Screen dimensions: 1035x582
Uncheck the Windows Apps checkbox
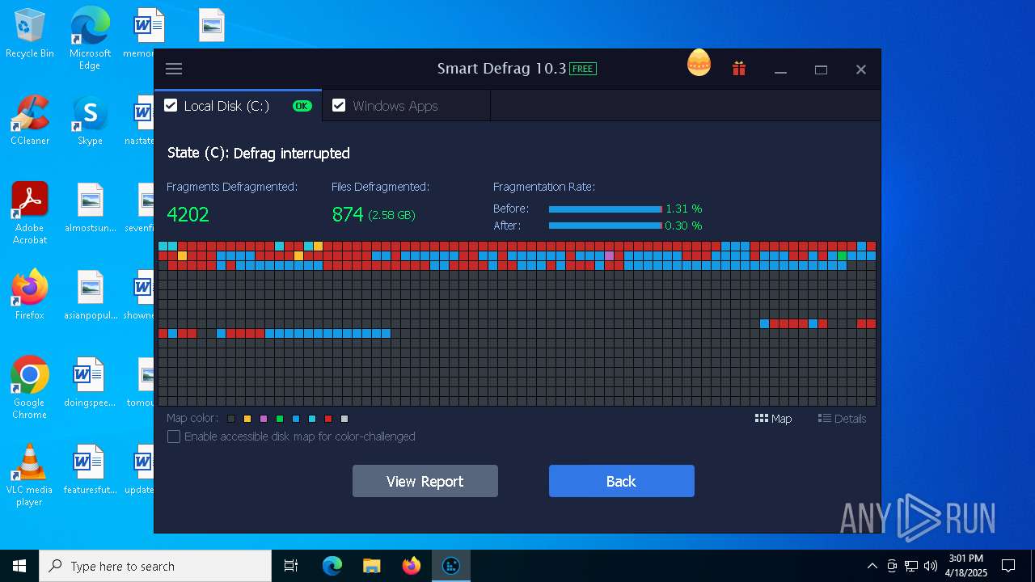[339, 105]
